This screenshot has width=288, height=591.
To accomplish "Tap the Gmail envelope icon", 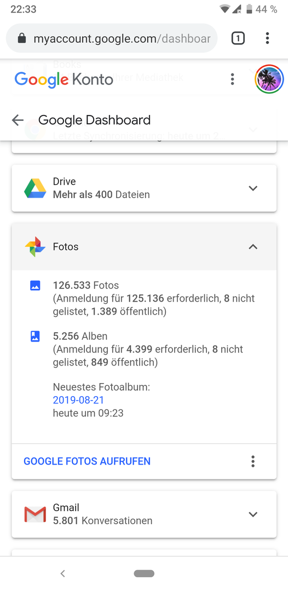I will point(35,514).
